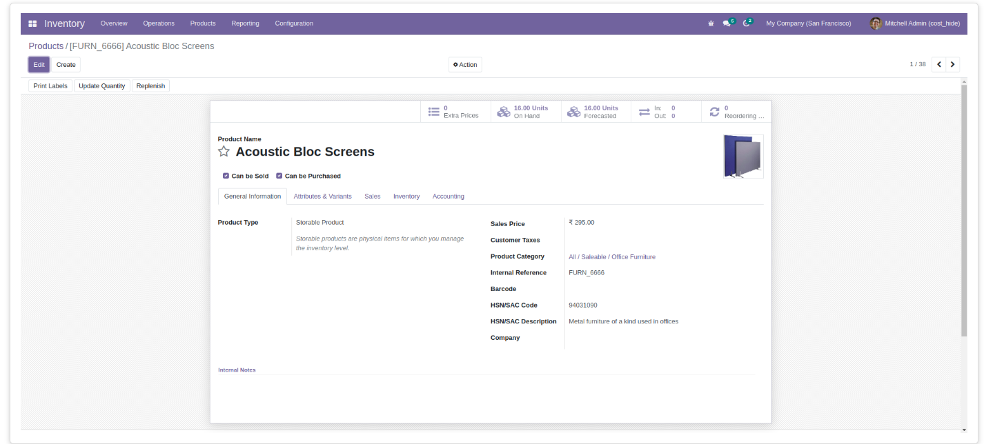Click the Replenish button
984x444 pixels.
click(150, 86)
